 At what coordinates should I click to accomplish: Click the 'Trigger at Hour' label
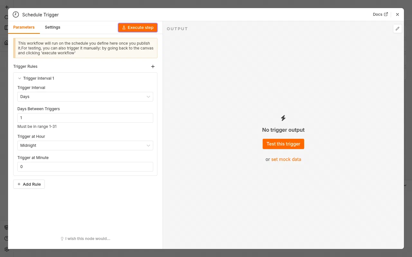pyautogui.click(x=31, y=137)
